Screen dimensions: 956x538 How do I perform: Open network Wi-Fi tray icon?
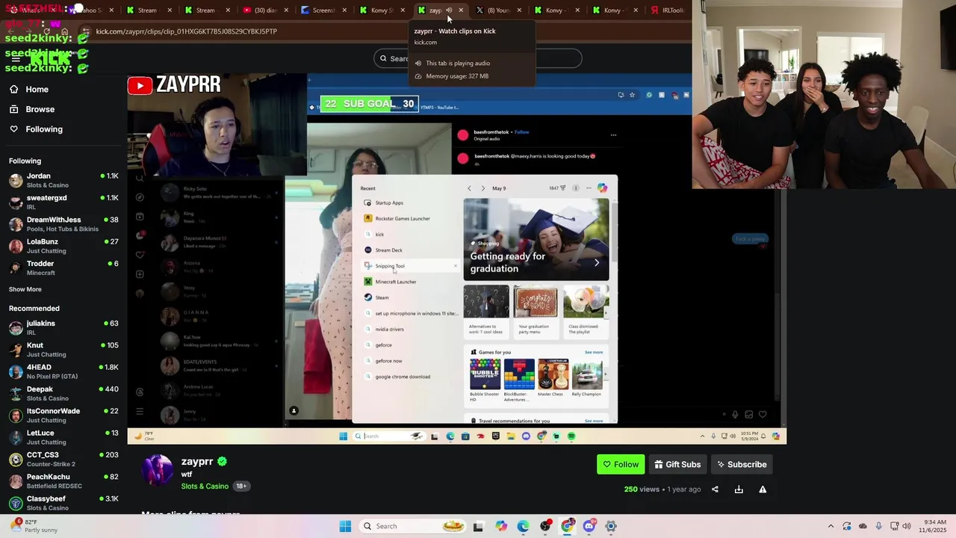click(x=894, y=526)
